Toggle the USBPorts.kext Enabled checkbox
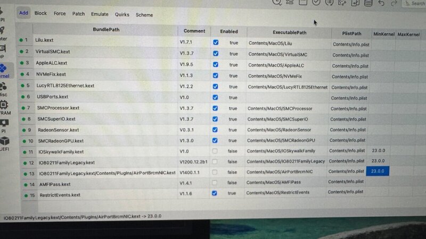The height and width of the screenshot is (239, 426). tap(215, 97)
